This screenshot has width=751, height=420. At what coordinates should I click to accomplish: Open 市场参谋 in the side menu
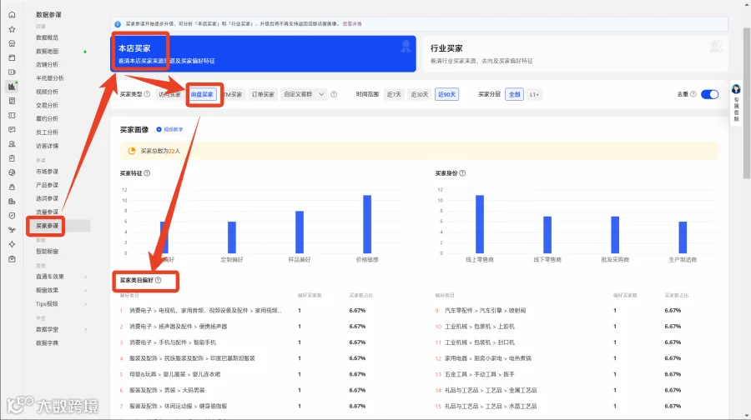tap(47, 172)
